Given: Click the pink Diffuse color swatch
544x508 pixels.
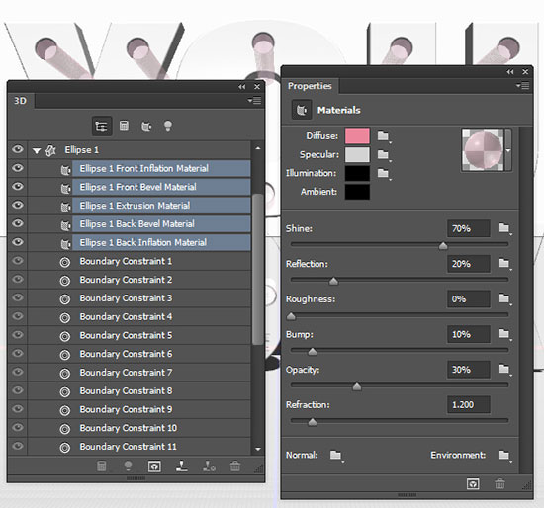Looking at the screenshot, I should point(357,136).
